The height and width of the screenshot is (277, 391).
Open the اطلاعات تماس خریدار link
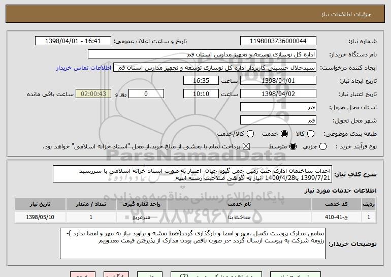pyautogui.click(x=84, y=68)
